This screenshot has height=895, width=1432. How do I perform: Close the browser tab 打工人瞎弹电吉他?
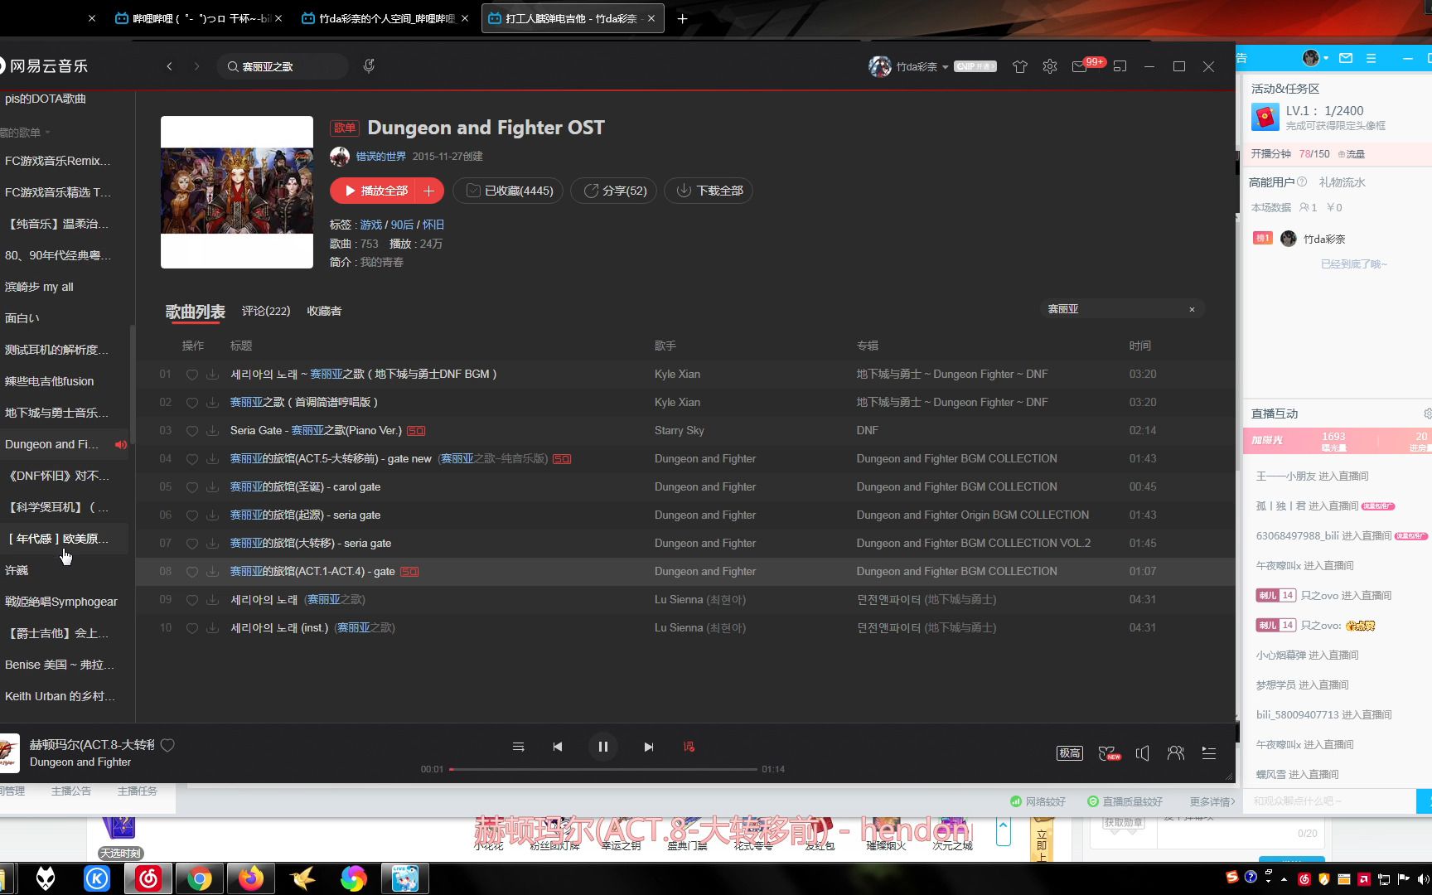(x=651, y=18)
